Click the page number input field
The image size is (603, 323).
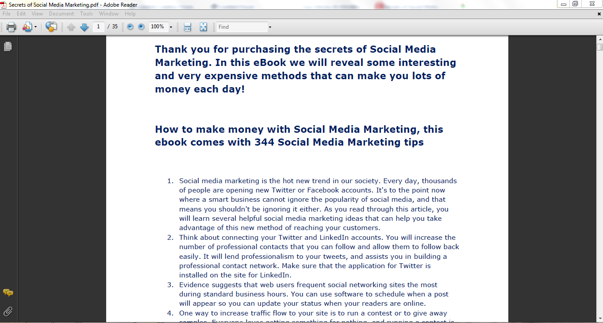tap(98, 27)
